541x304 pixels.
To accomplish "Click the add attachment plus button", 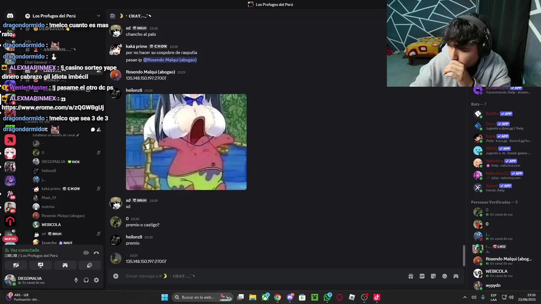I will click(x=116, y=276).
